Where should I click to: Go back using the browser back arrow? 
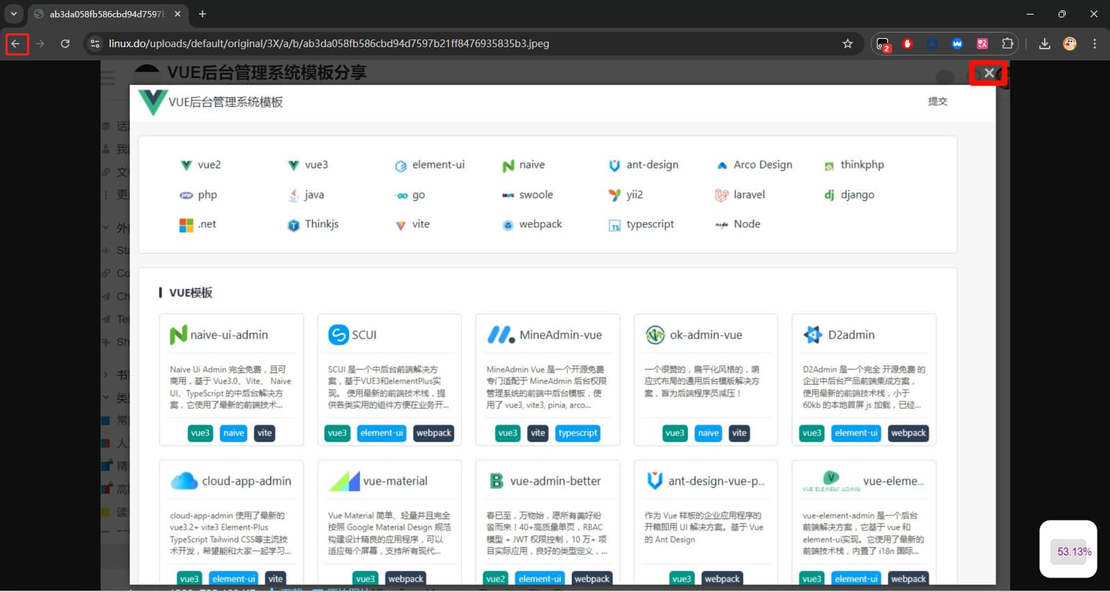point(16,44)
